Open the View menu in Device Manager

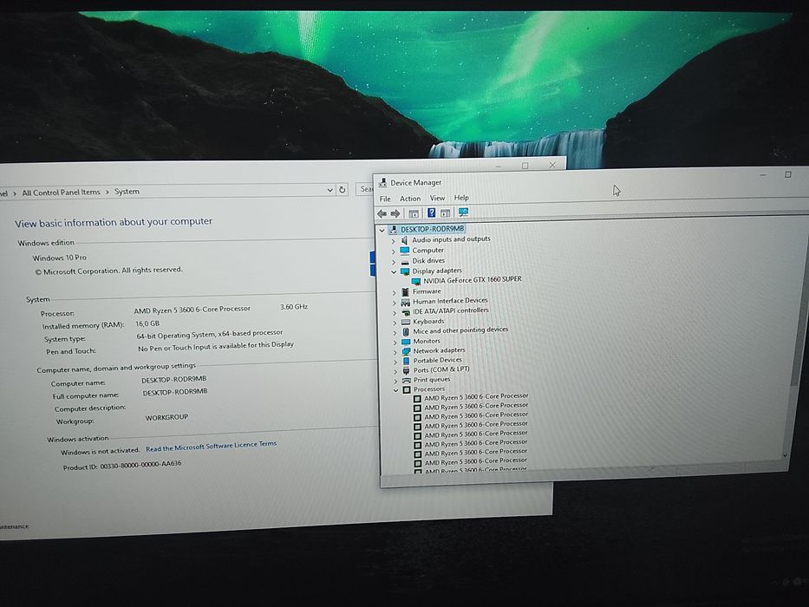[438, 198]
